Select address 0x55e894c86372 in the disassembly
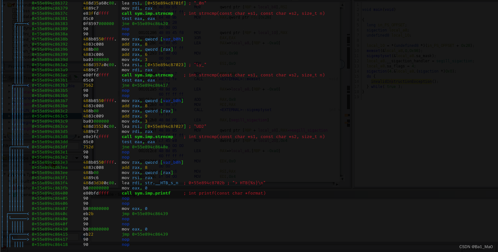This screenshot has width=498, height=252. 49,3
